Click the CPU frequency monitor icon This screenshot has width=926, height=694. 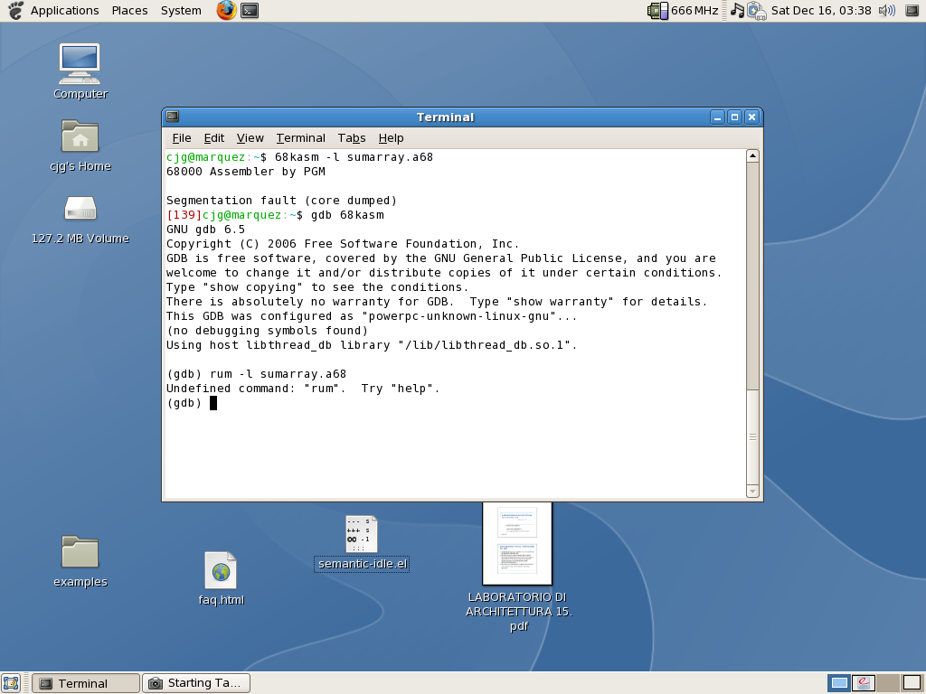[x=657, y=11]
